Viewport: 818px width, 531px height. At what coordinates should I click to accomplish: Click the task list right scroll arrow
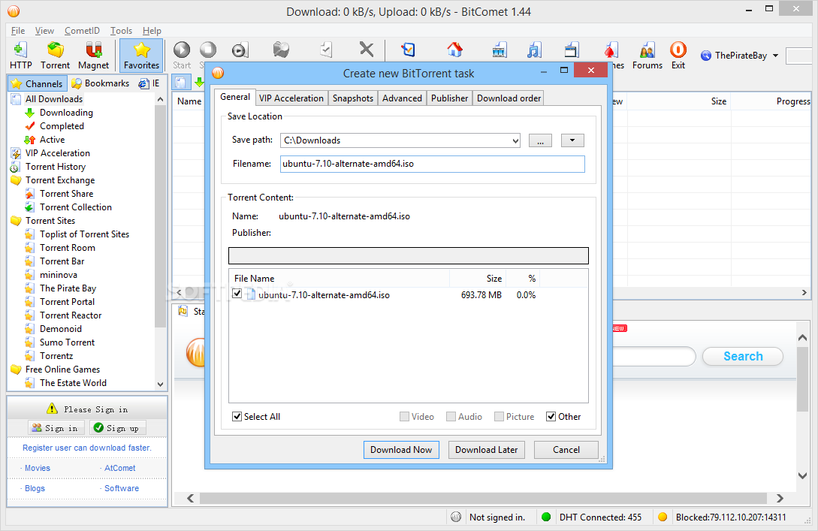tap(804, 293)
